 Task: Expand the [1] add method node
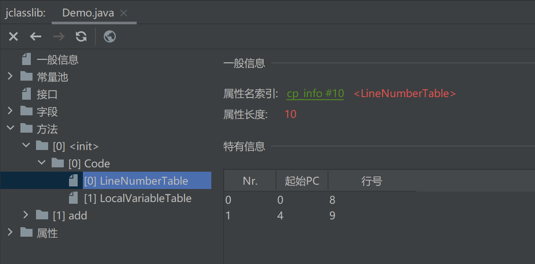click(x=26, y=215)
